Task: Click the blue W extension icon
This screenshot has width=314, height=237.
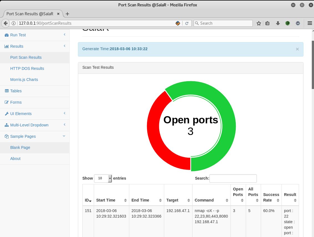Action: coord(298,23)
